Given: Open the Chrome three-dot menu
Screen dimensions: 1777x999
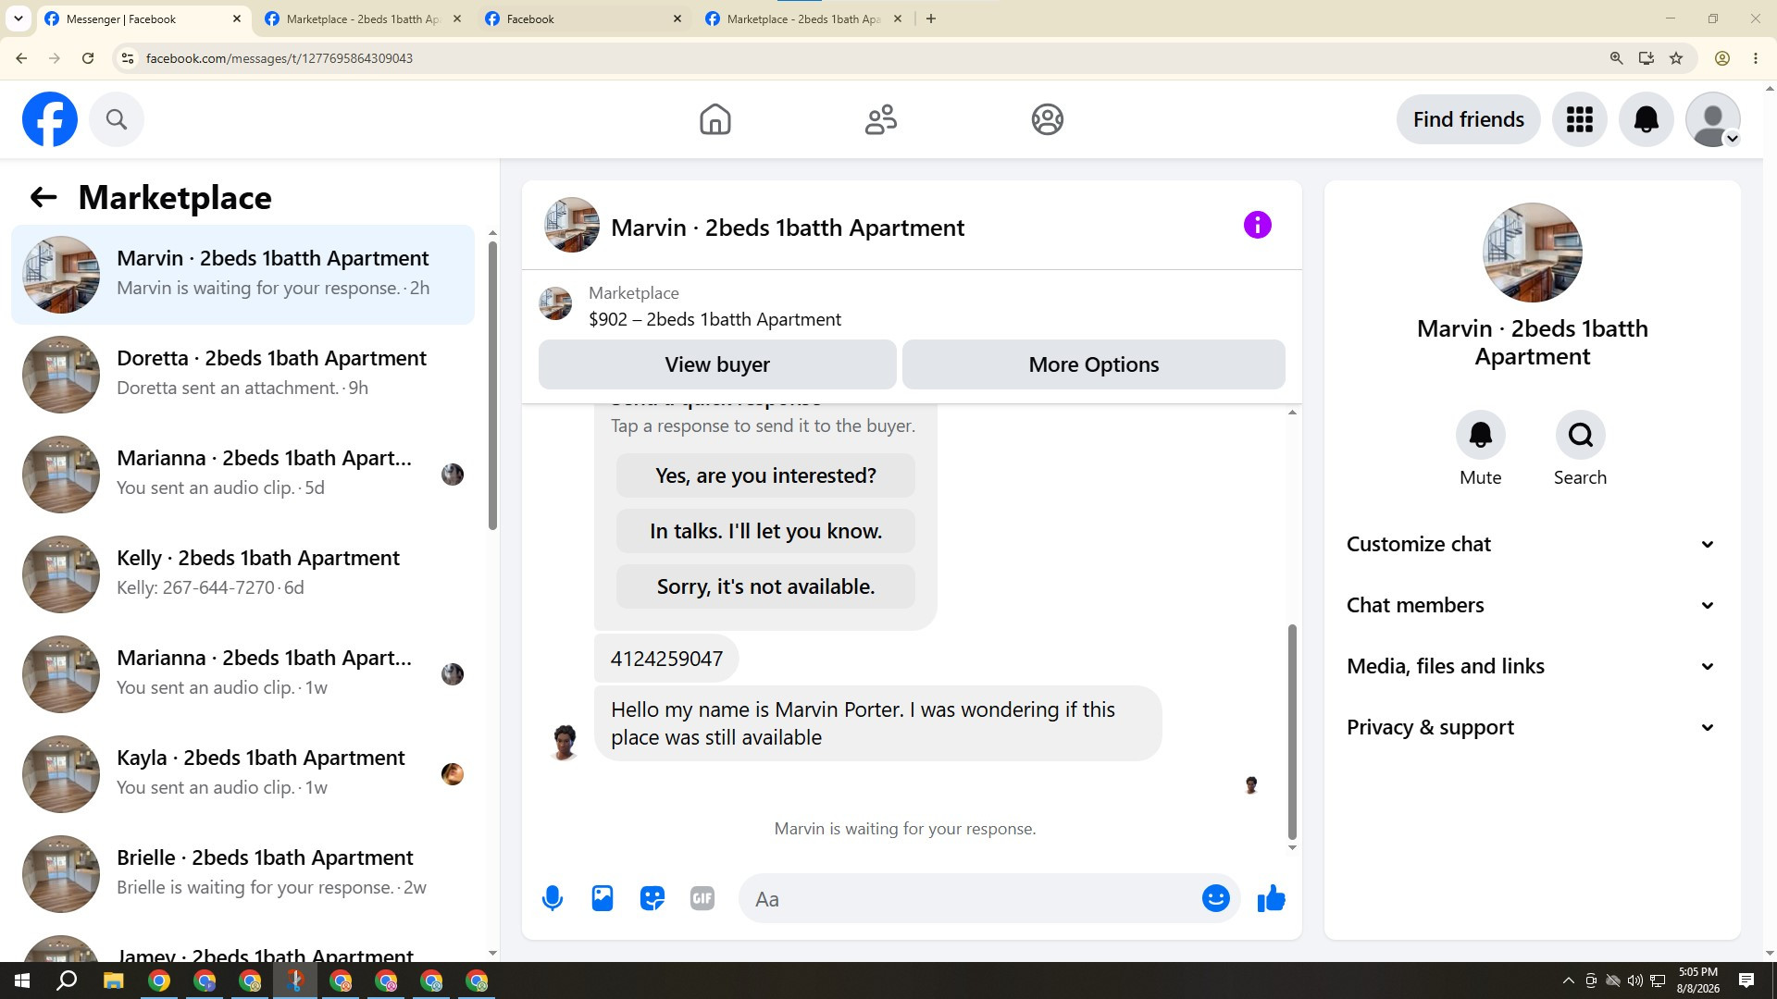Looking at the screenshot, I should pyautogui.click(x=1756, y=58).
